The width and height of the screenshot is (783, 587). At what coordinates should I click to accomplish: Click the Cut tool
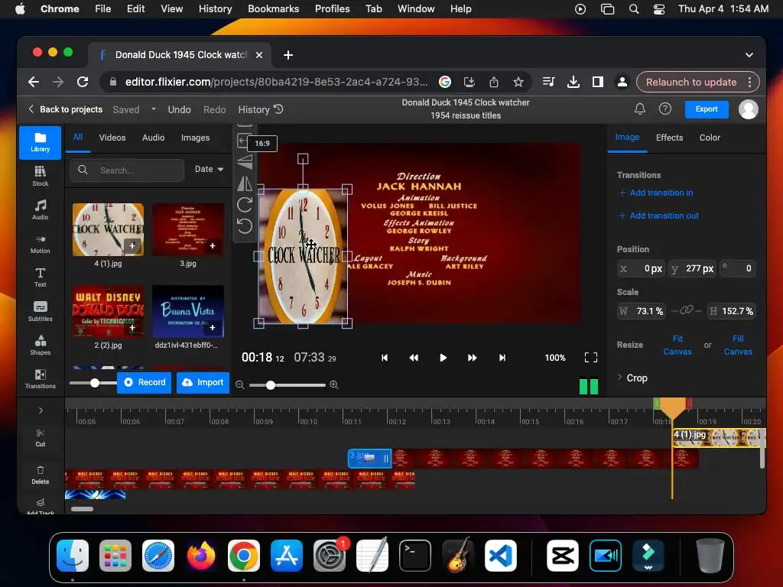click(40, 437)
